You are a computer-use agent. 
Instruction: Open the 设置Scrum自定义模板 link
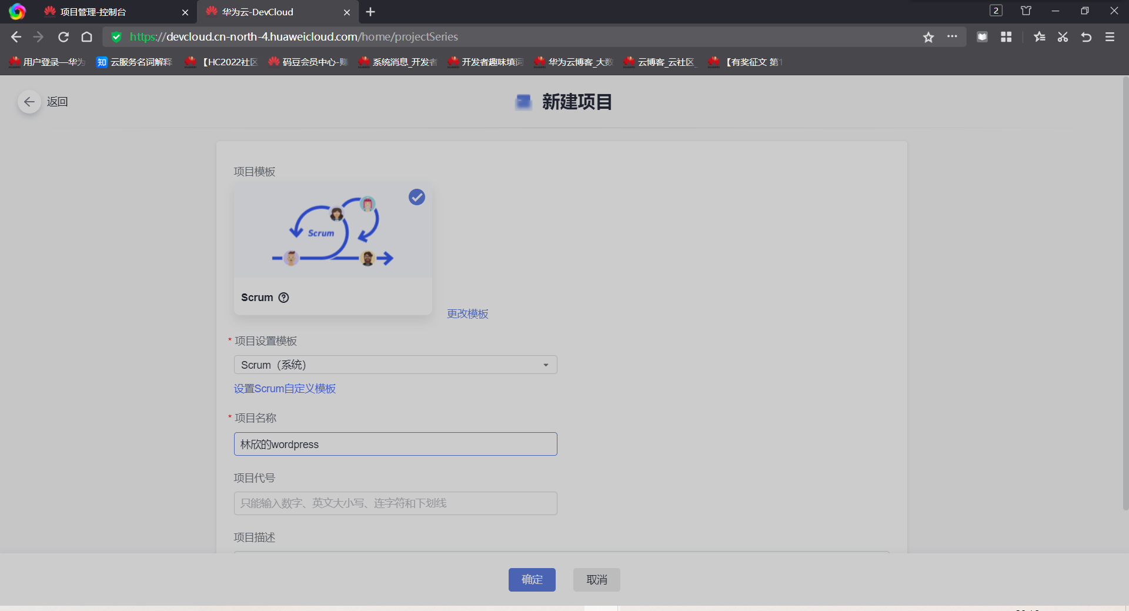(x=285, y=389)
